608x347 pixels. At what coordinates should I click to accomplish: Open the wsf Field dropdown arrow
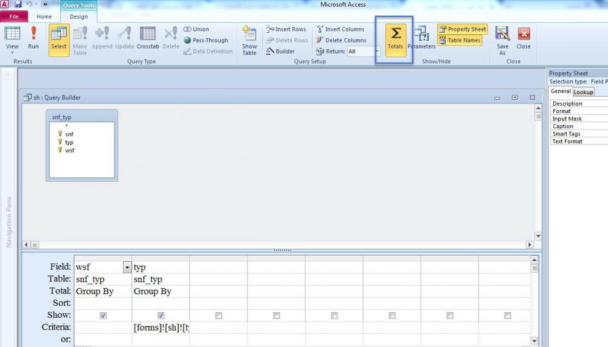[127, 267]
